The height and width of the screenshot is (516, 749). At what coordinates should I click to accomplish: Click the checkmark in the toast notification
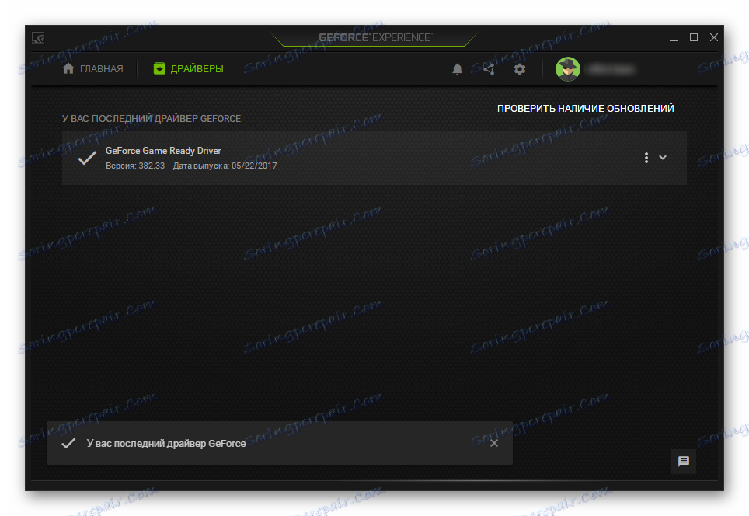pyautogui.click(x=68, y=444)
